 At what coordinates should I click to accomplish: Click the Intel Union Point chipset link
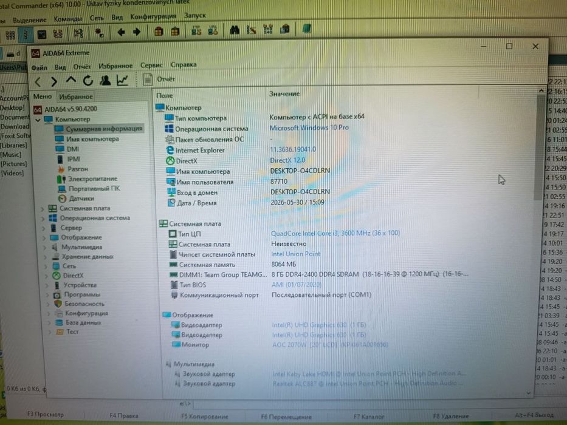[296, 254]
